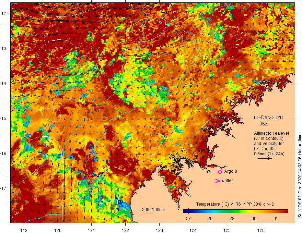Click the '02-Dec 05Z' line in the legend
This screenshot has height=233, width=302.
[x=266, y=149]
